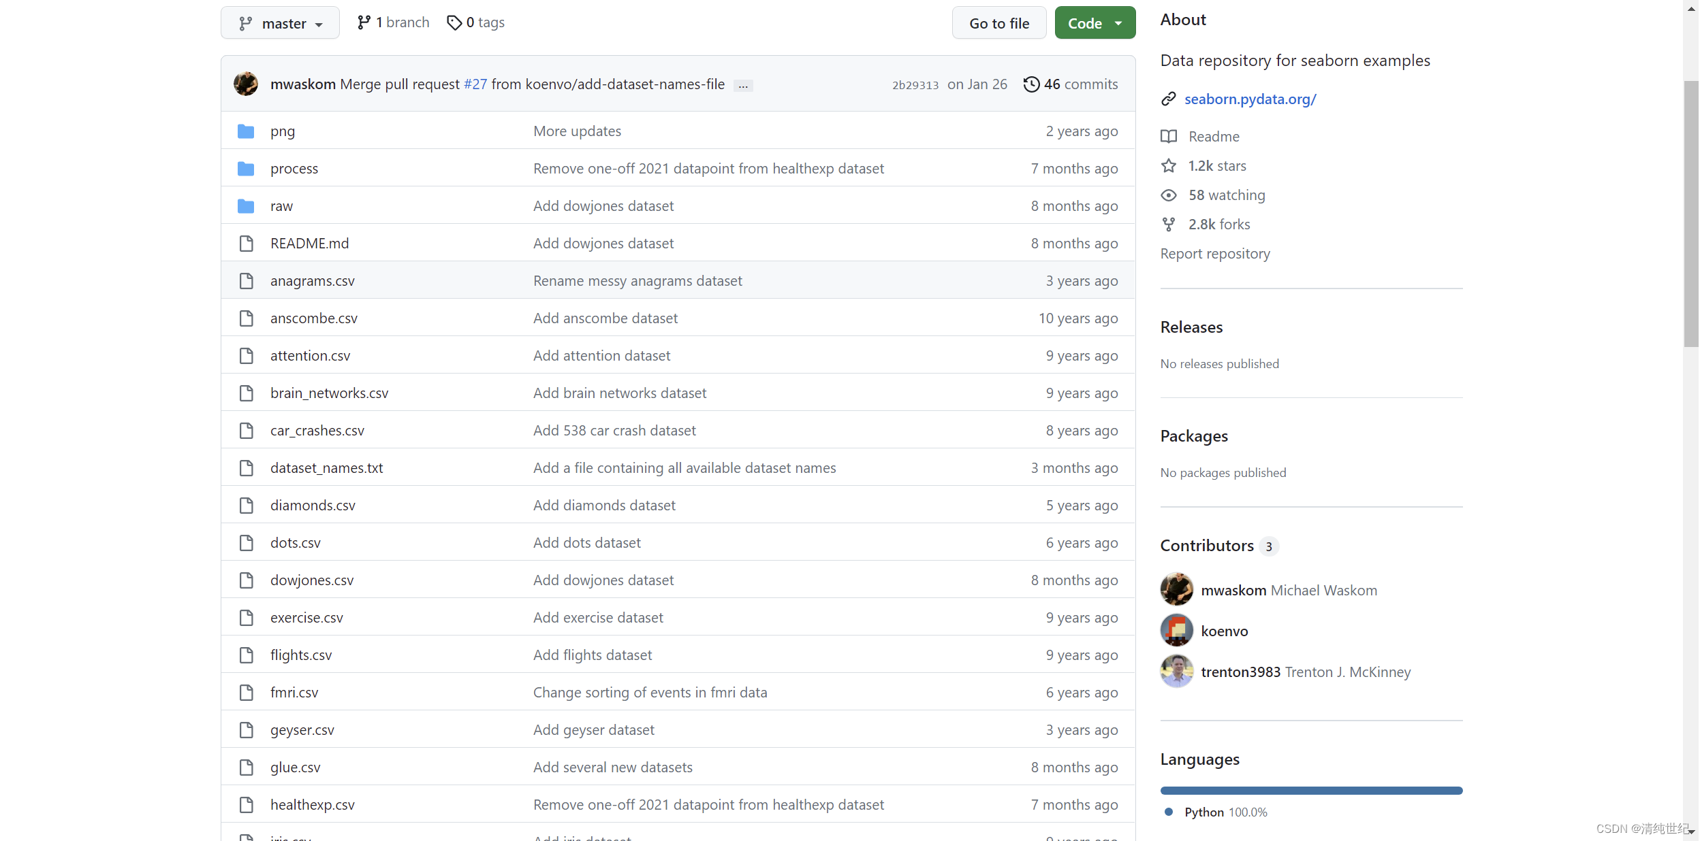Image resolution: width=1700 pixels, height=841 pixels.
Task: Open koenvo contributor profile
Action: click(x=1224, y=631)
